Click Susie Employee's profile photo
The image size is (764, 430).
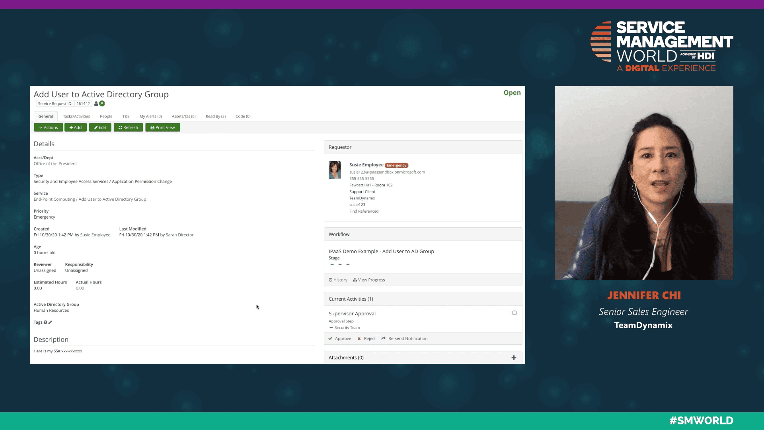tap(335, 170)
